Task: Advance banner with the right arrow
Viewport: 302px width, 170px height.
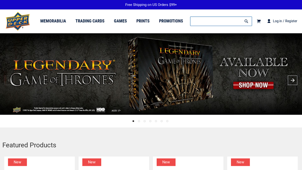Action: pos(292,80)
